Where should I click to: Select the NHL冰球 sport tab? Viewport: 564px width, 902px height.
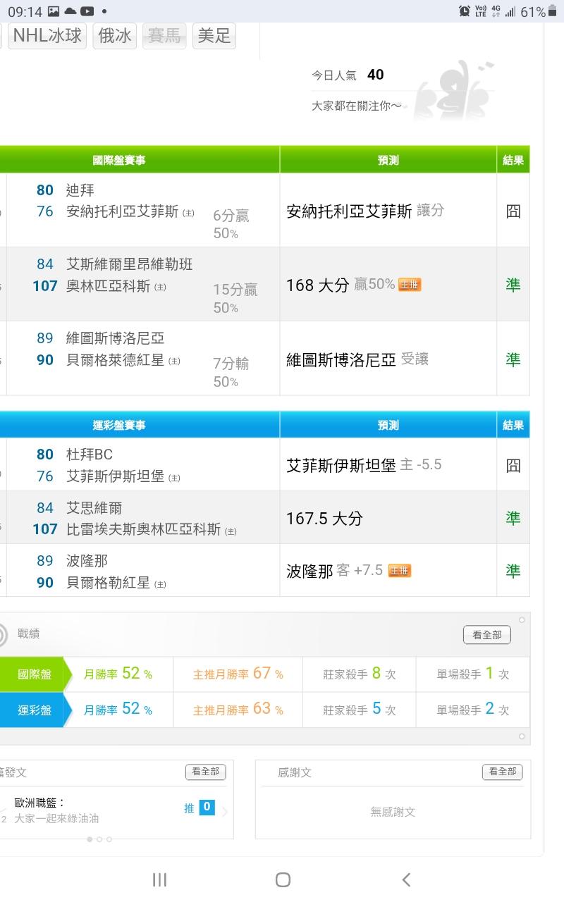tap(47, 36)
